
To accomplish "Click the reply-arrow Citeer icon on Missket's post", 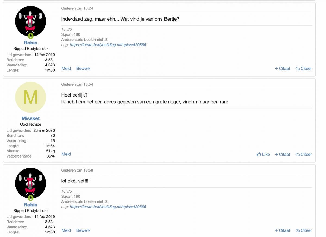I will [297, 154].
